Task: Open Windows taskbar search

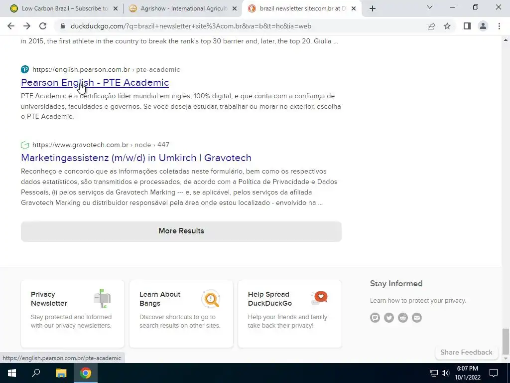Action: pyautogui.click(x=36, y=373)
